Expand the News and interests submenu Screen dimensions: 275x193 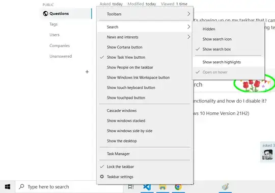pyautogui.click(x=145, y=37)
